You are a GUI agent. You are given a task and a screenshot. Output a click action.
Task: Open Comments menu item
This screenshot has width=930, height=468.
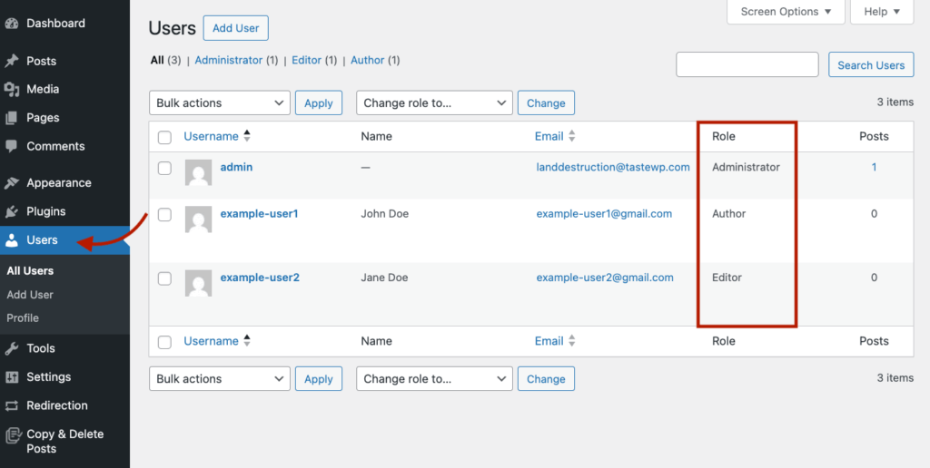[64, 146]
